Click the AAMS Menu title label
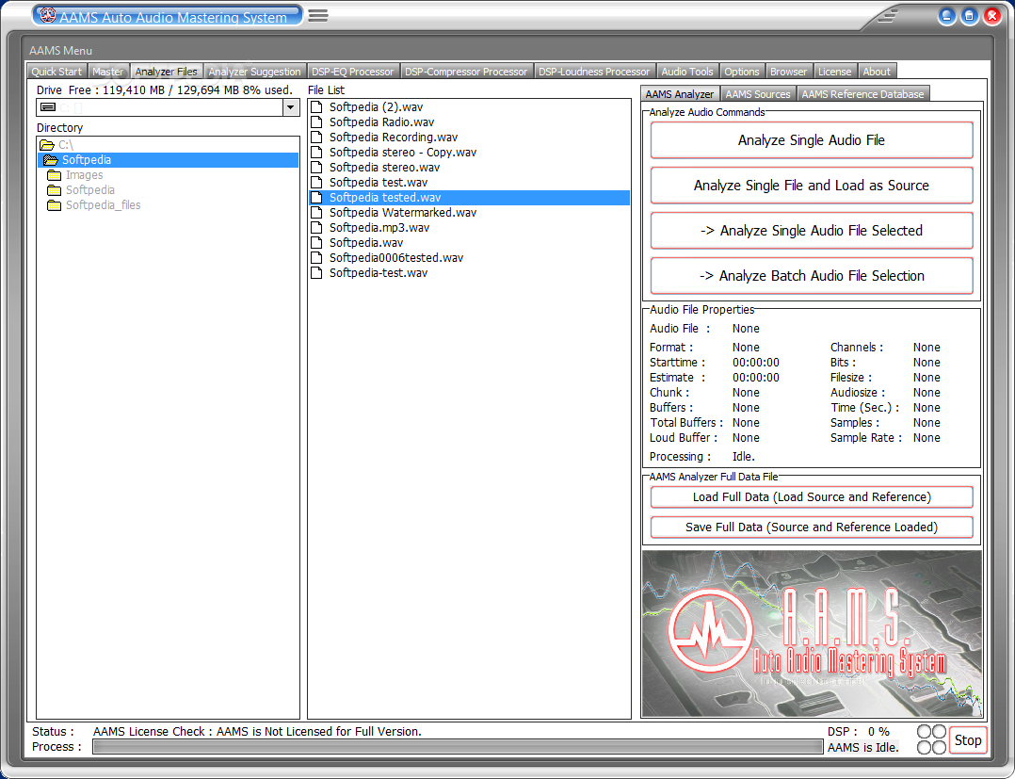Screen dimensions: 1015x779 click(60, 51)
